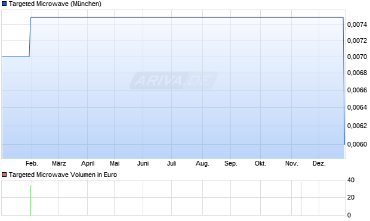Click the price jump line in late January

pyautogui.click(x=30, y=37)
